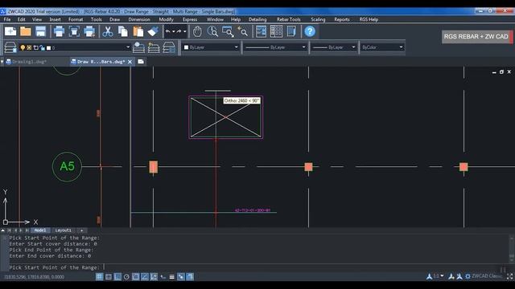The height and width of the screenshot is (289, 515).
Task: Switch to the Layout1 tab
Action: coord(63,230)
